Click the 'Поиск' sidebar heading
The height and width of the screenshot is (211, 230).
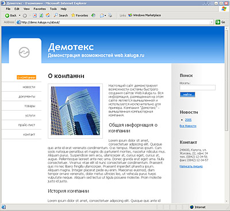click(186, 76)
